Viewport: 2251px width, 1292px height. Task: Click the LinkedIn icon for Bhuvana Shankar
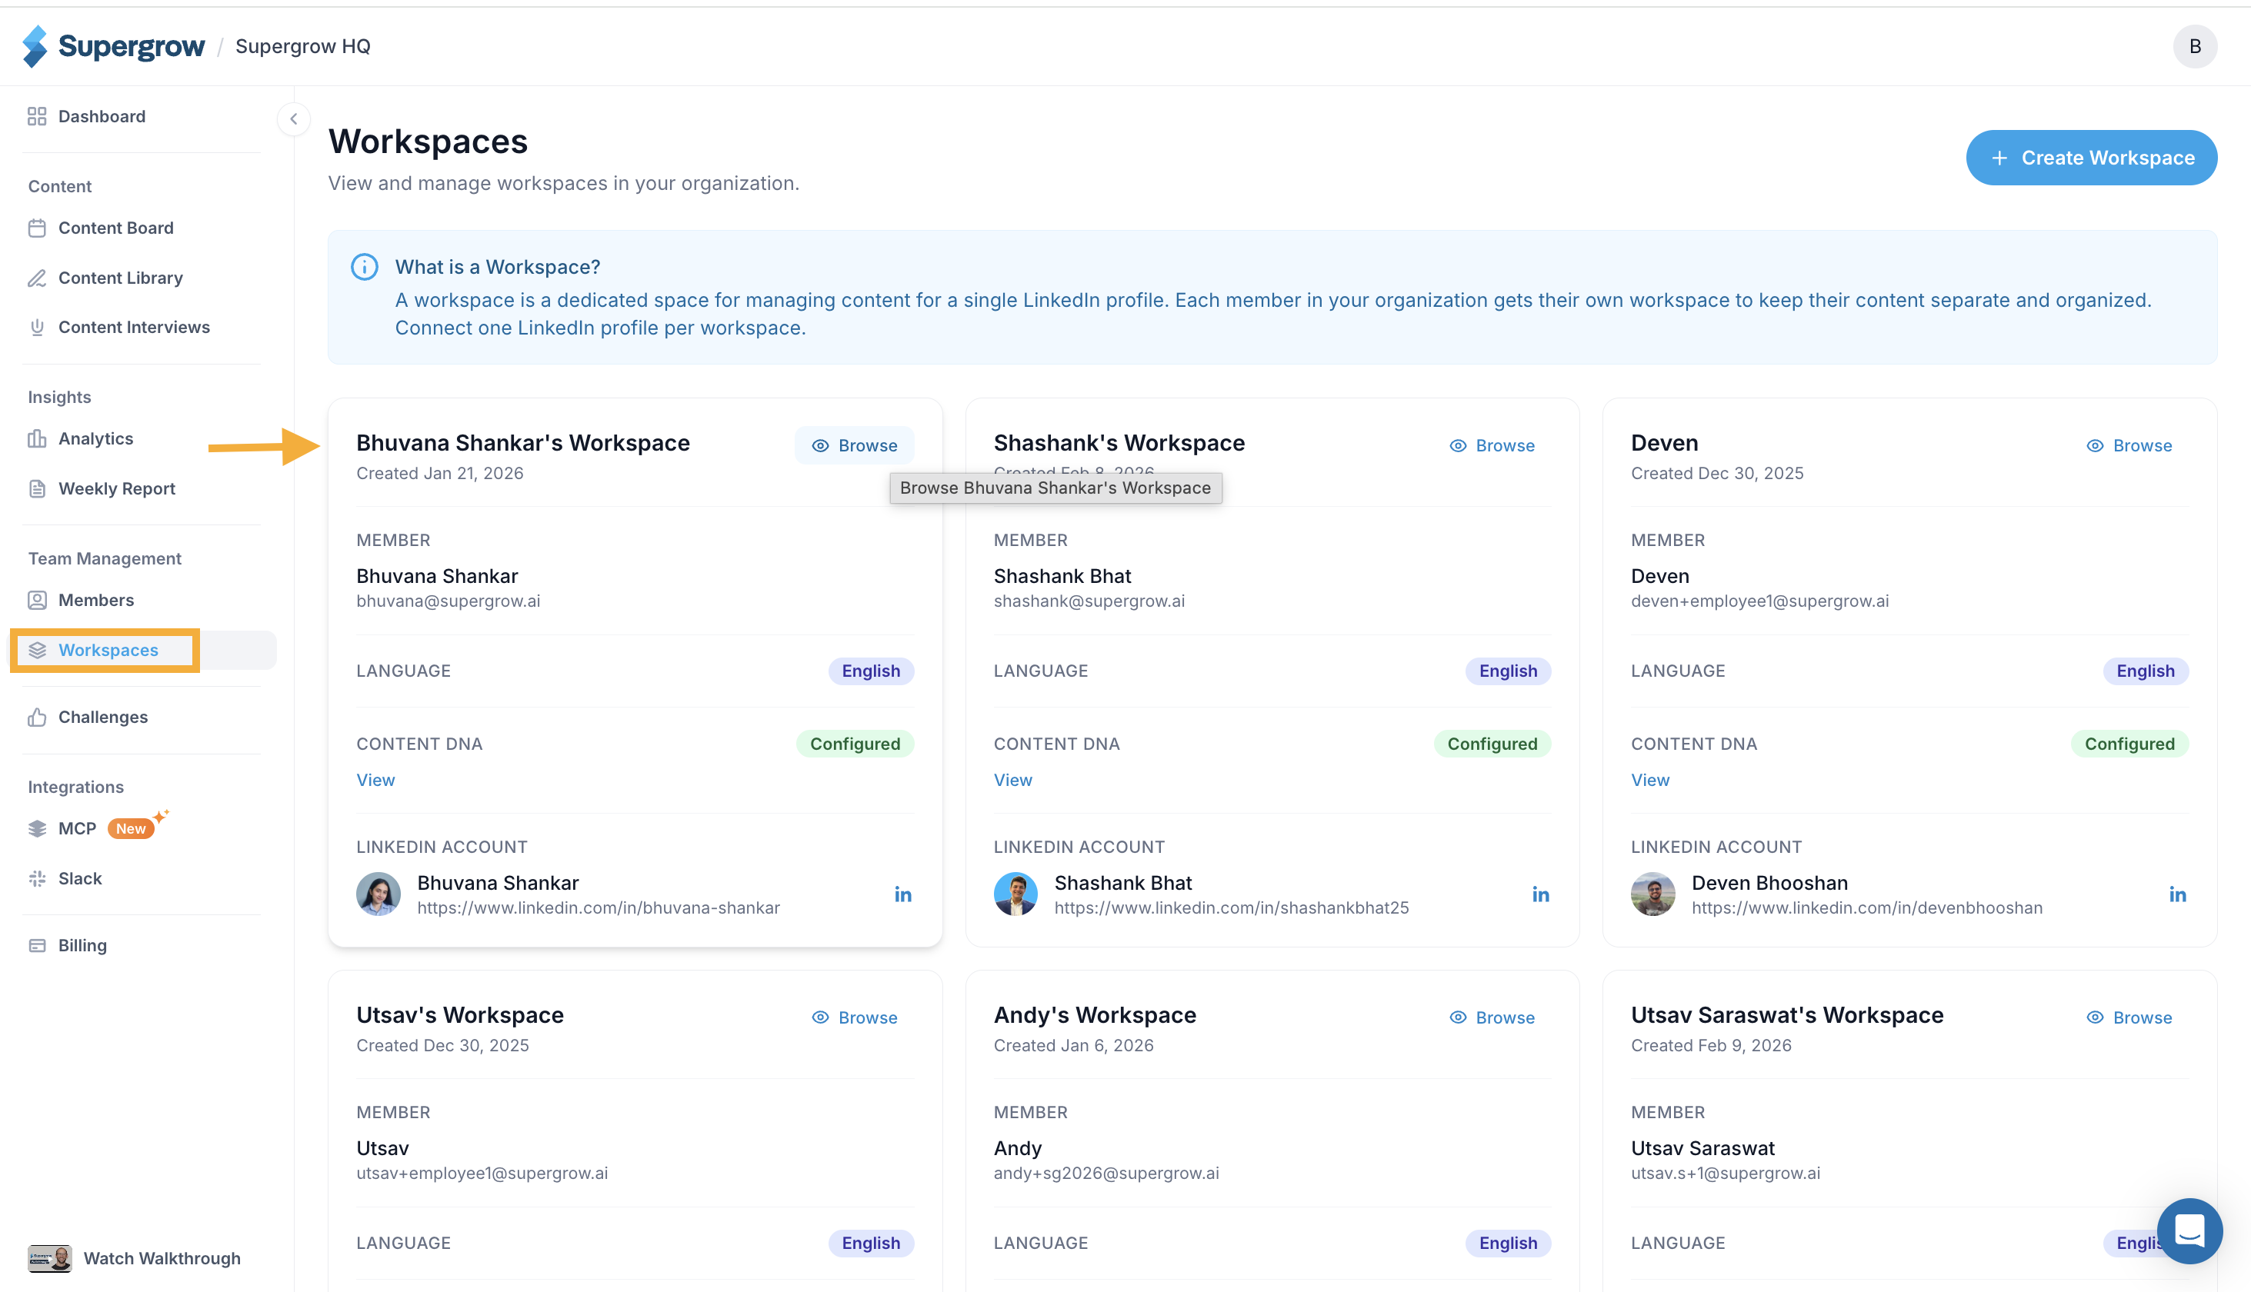[902, 894]
